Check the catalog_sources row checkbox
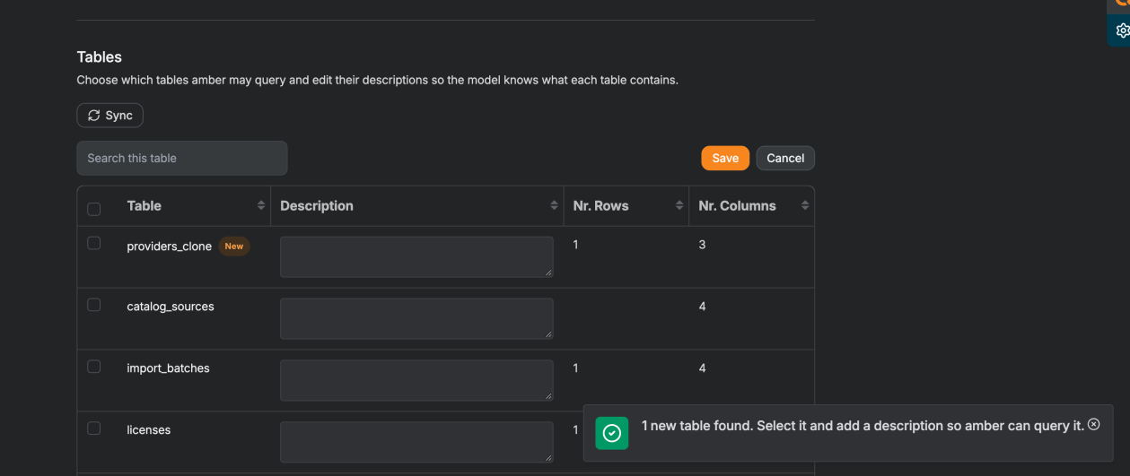The width and height of the screenshot is (1130, 476). click(x=94, y=305)
